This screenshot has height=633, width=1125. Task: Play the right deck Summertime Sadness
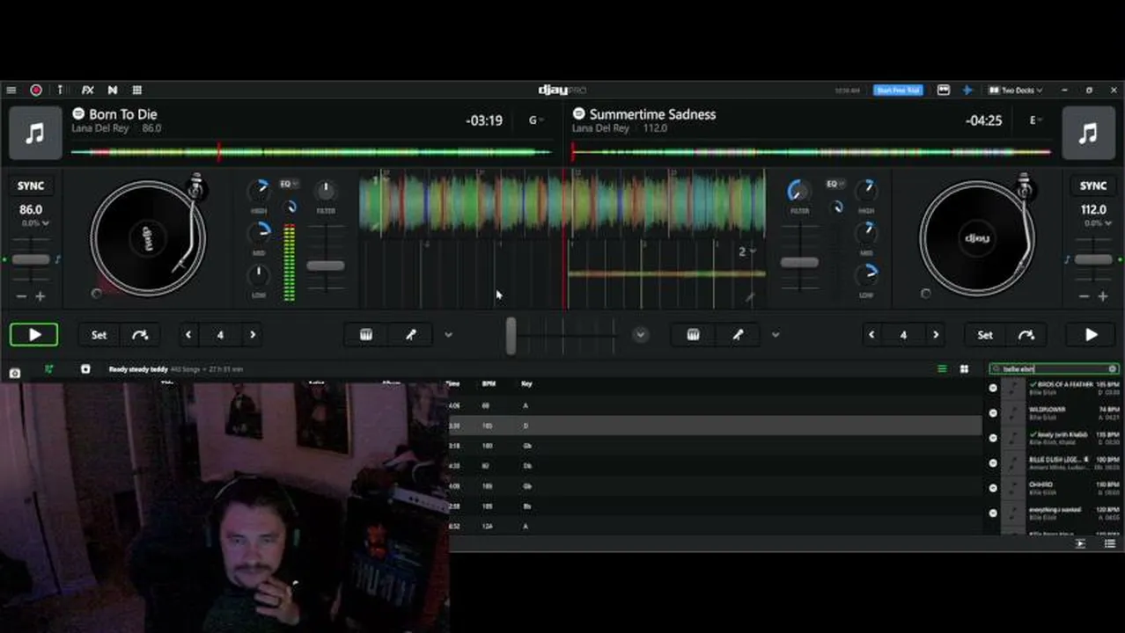pyautogui.click(x=1091, y=334)
